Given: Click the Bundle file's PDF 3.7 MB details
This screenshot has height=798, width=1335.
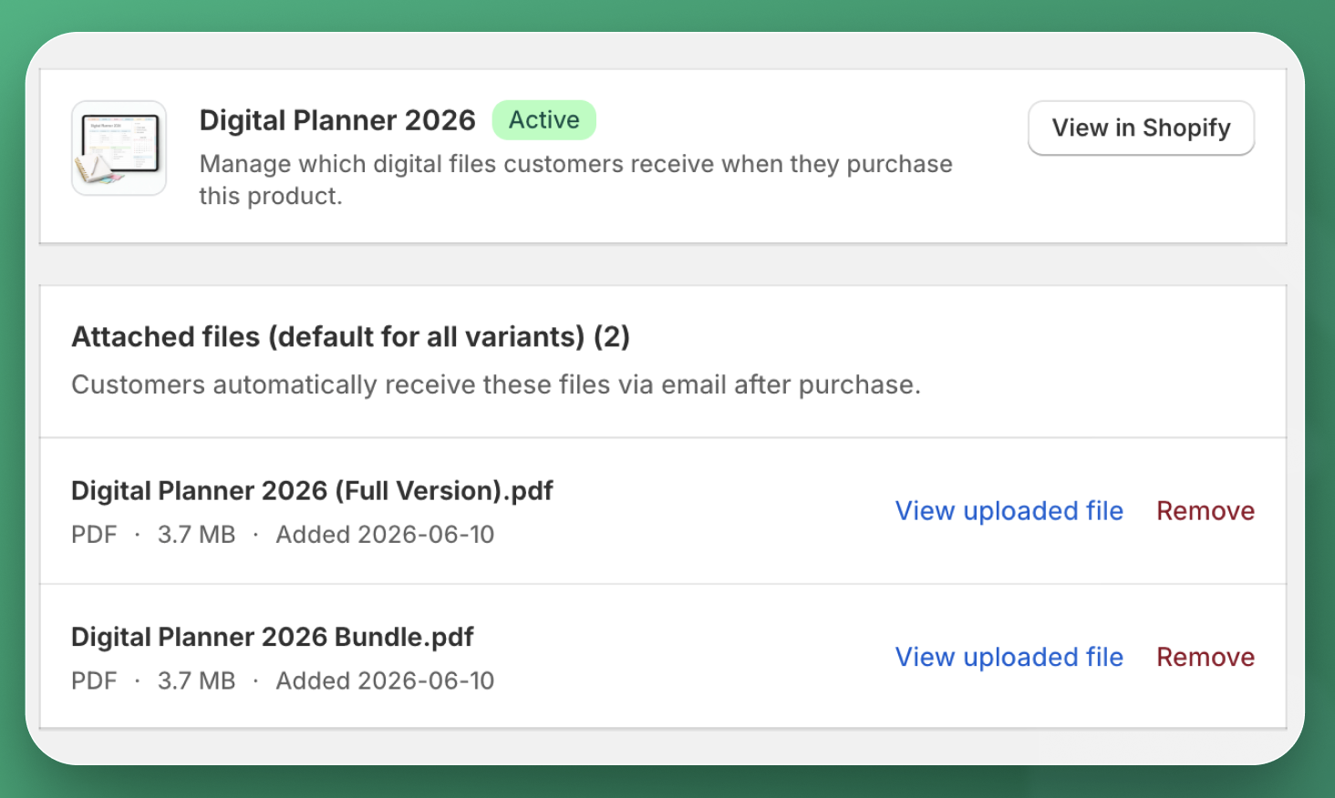Looking at the screenshot, I should pyautogui.click(x=283, y=680).
